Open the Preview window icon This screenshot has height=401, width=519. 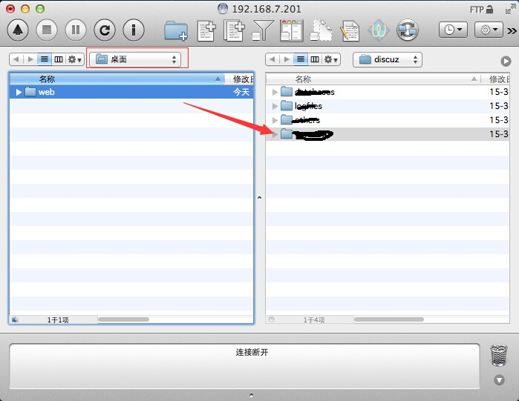point(292,30)
